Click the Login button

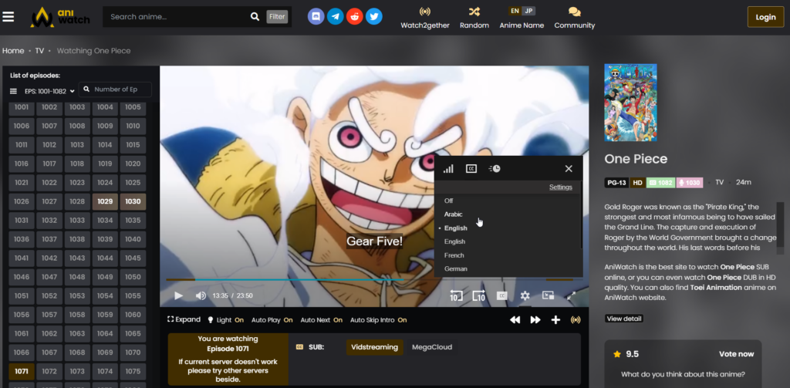tap(765, 17)
